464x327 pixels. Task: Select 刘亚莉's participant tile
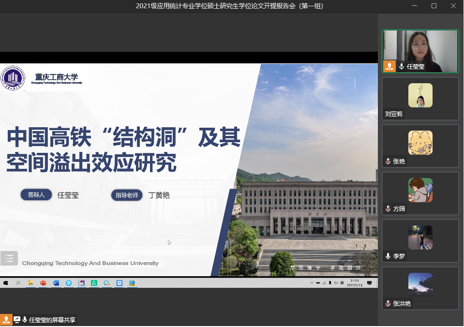pyautogui.click(x=420, y=98)
